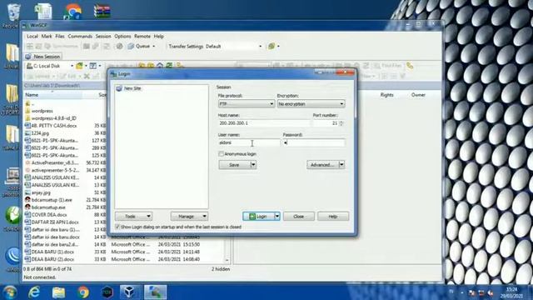The height and width of the screenshot is (300, 533).
Task: Open spreadsheet document icon on desktop
Action: pyautogui.click(x=43, y=11)
